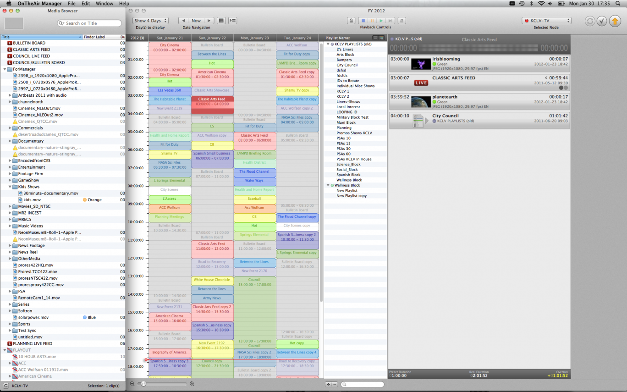
Task: Collapse the KCLV PLAYLISTS (old) group
Action: 328,44
